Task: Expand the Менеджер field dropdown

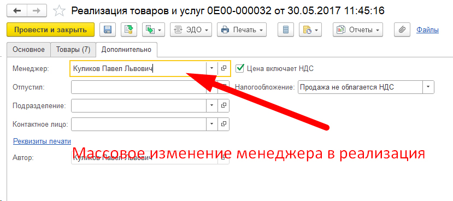Action: click(x=212, y=68)
